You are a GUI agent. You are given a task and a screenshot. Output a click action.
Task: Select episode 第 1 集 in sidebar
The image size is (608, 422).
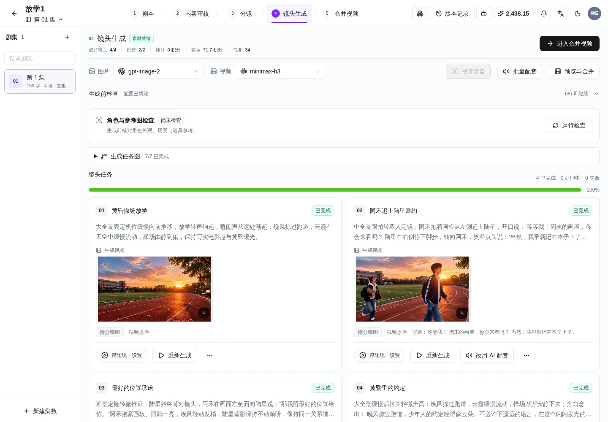(x=40, y=81)
